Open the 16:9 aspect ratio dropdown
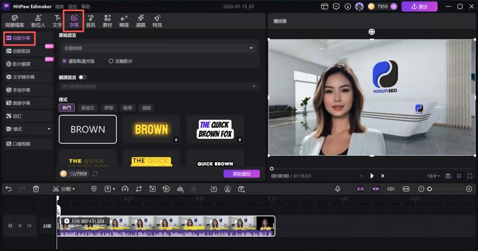The image size is (478, 251). pyautogui.click(x=433, y=176)
